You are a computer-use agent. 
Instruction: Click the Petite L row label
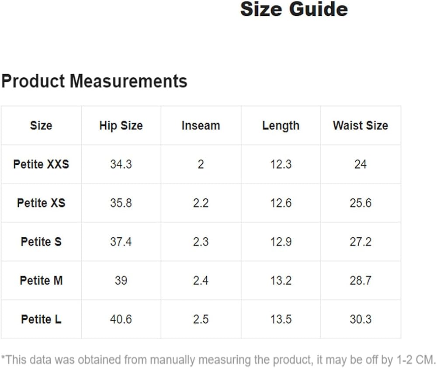41,319
